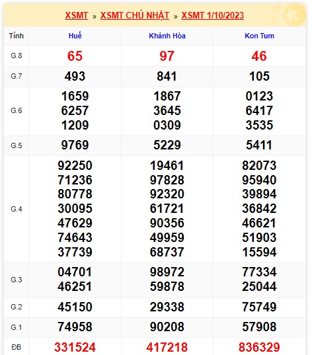Click the Tỉnh column header
This screenshot has width=312, height=355.
(x=17, y=36)
